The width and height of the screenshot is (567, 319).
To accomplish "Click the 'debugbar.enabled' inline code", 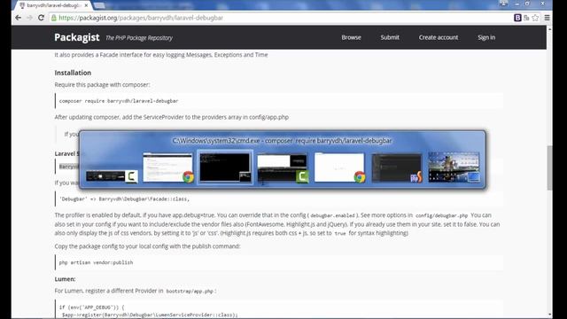I will click(x=333, y=215).
